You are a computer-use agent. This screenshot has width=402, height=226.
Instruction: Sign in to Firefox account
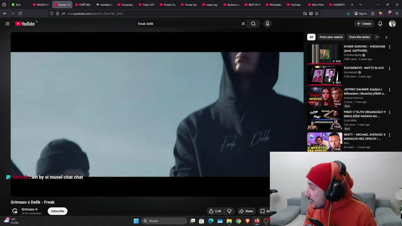[x=360, y=13]
